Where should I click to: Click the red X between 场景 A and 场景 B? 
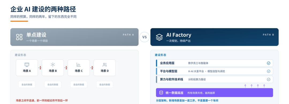tap(40, 68)
